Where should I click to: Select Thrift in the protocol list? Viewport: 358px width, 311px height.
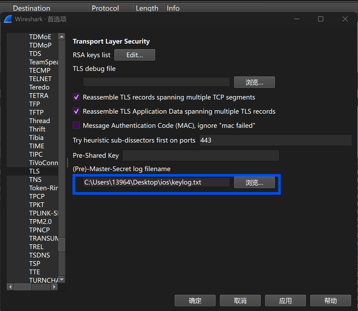click(37, 129)
